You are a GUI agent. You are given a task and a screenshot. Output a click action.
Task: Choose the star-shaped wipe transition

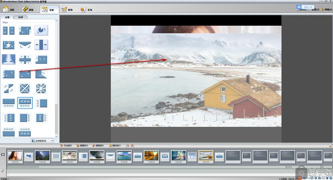coord(9,45)
